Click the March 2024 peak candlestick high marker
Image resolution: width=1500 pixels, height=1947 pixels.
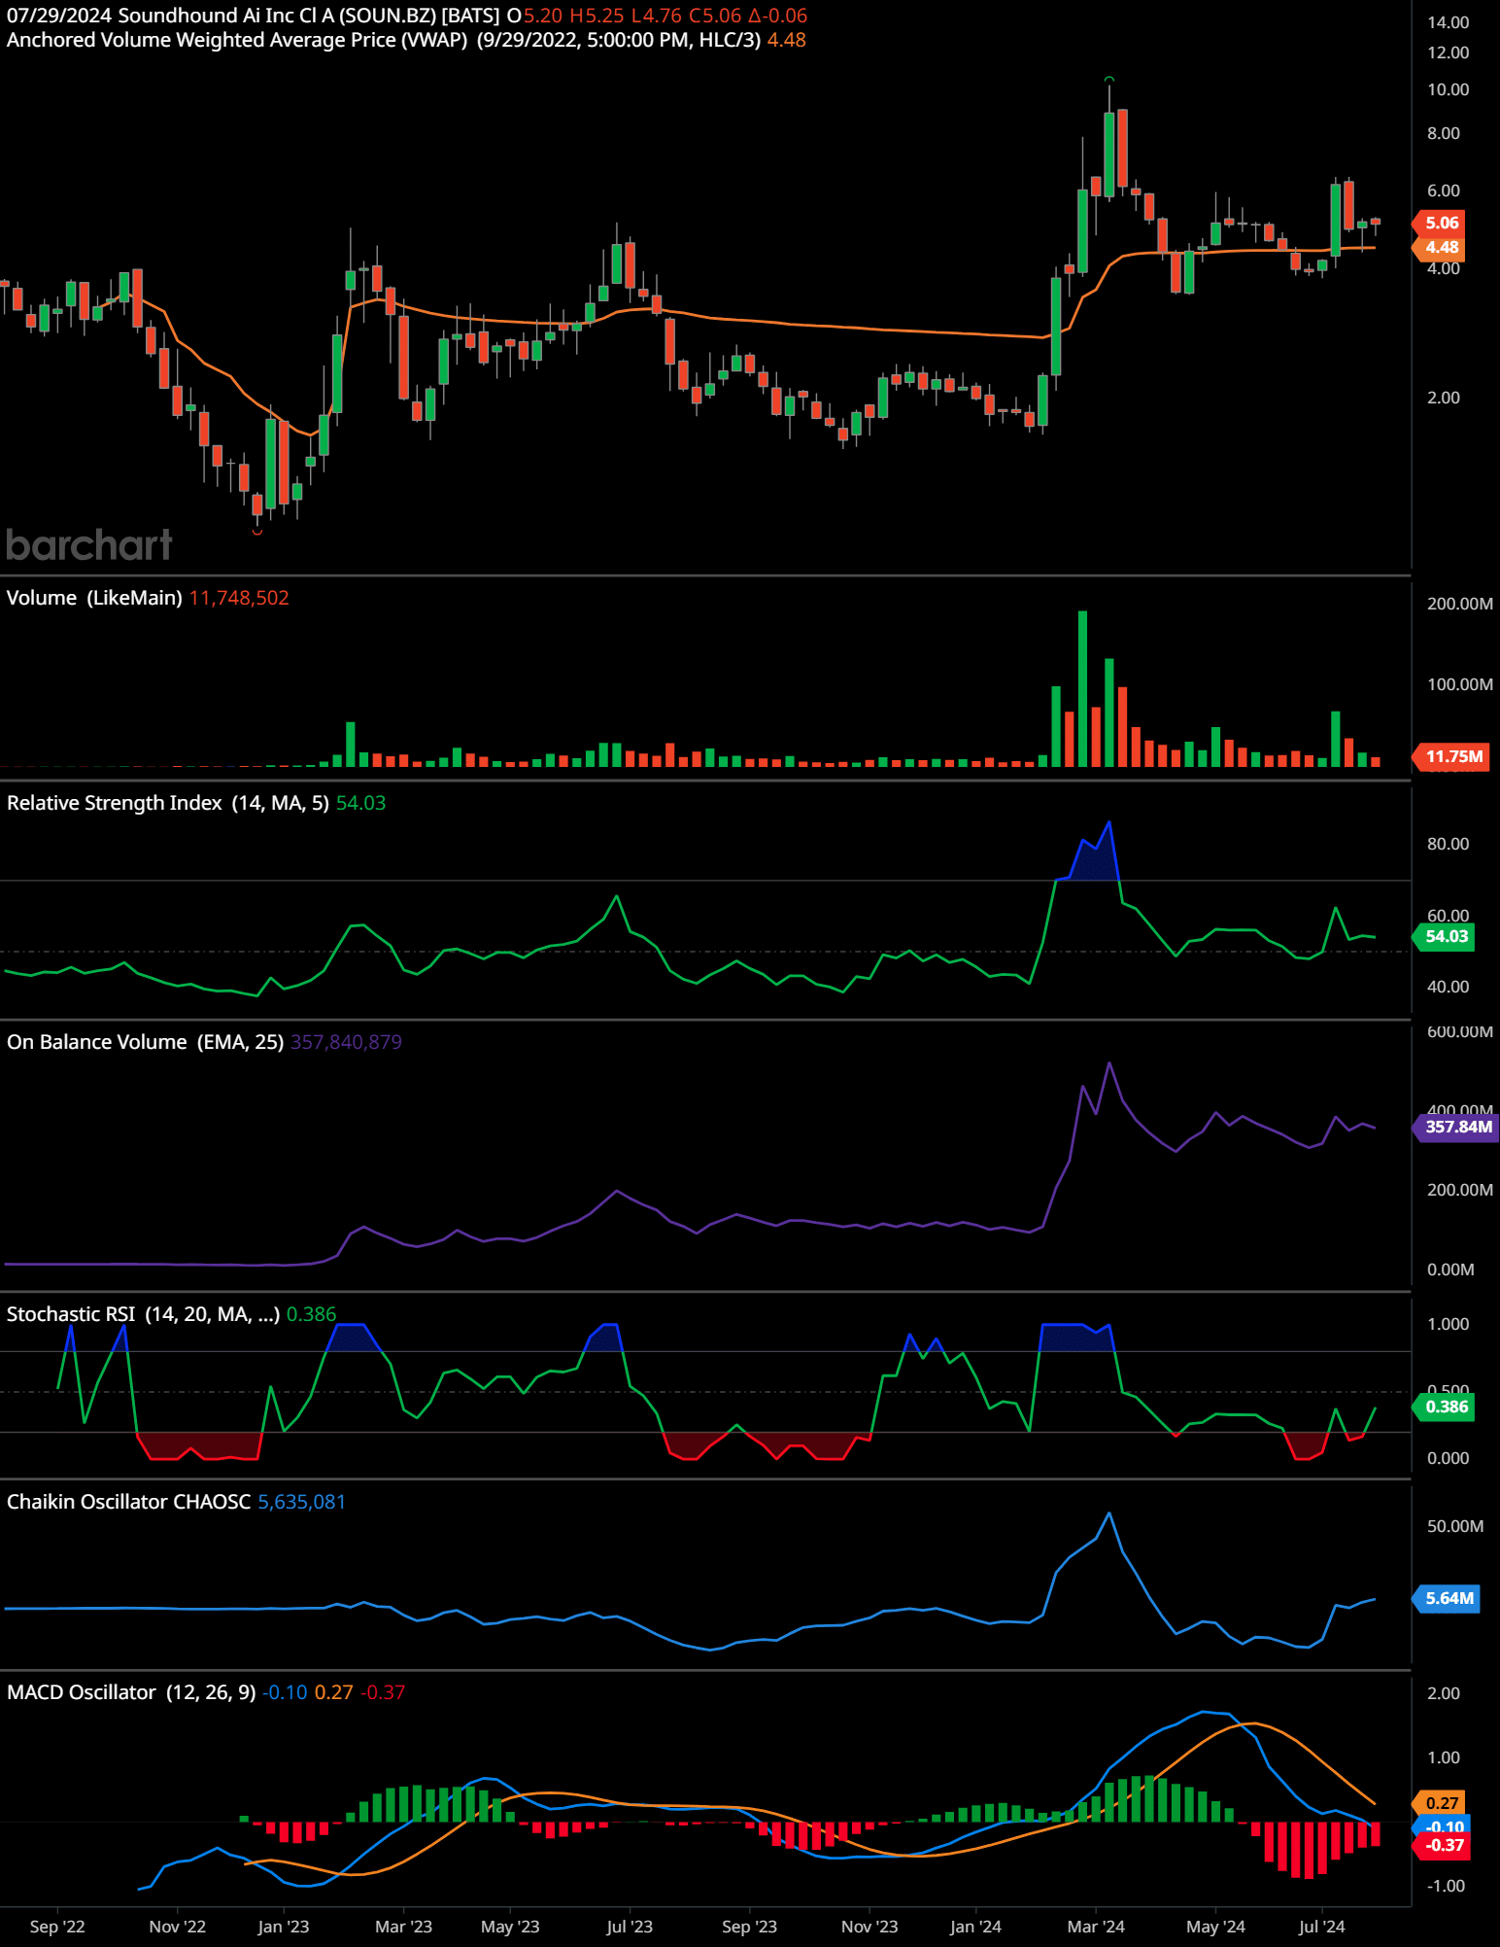click(1108, 79)
